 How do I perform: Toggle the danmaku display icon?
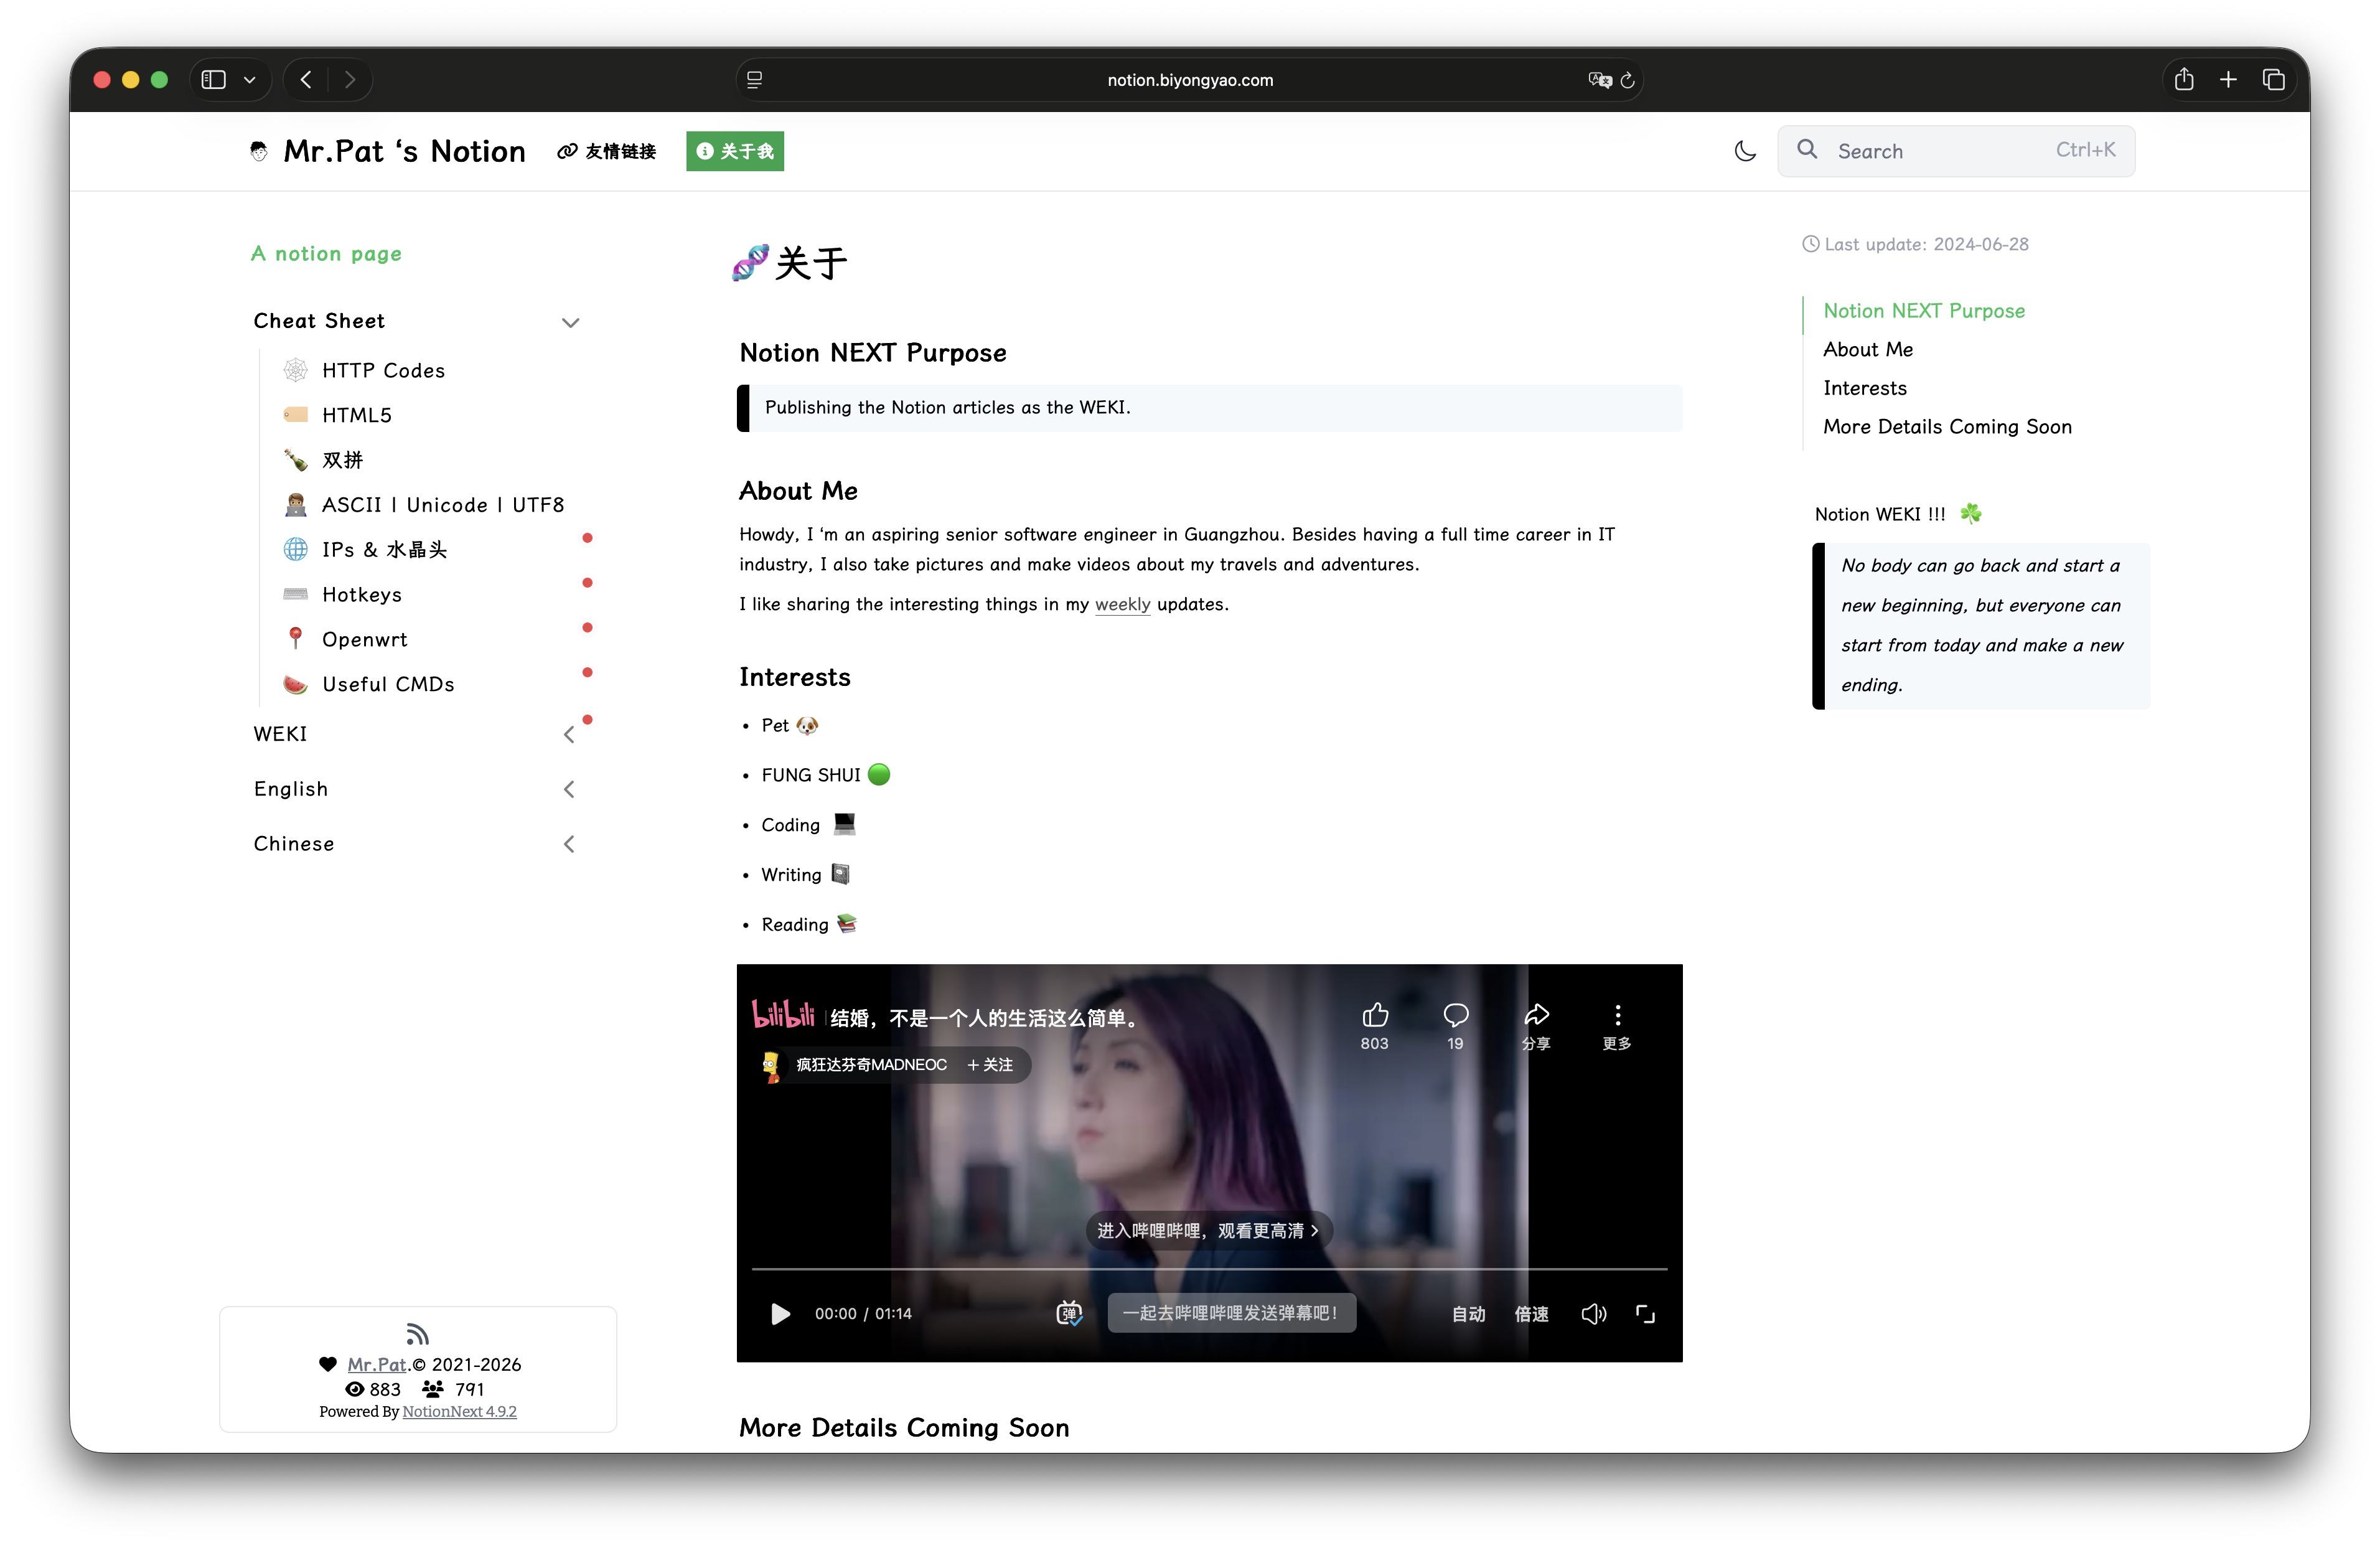(x=1069, y=1313)
